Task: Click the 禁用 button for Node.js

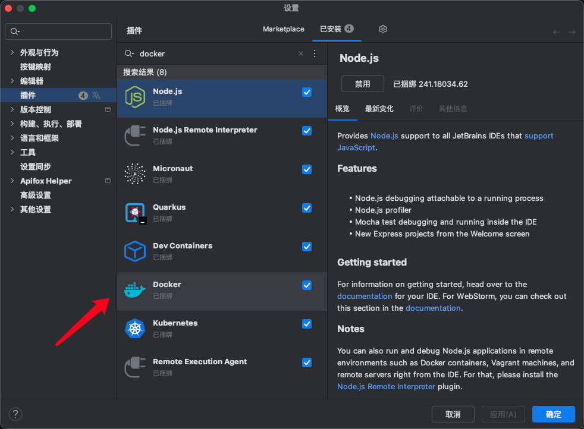Action: tap(362, 84)
